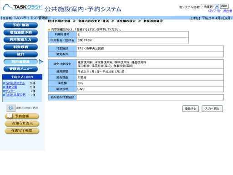
Task: Open the 予約台帳 button
Action: point(22,116)
